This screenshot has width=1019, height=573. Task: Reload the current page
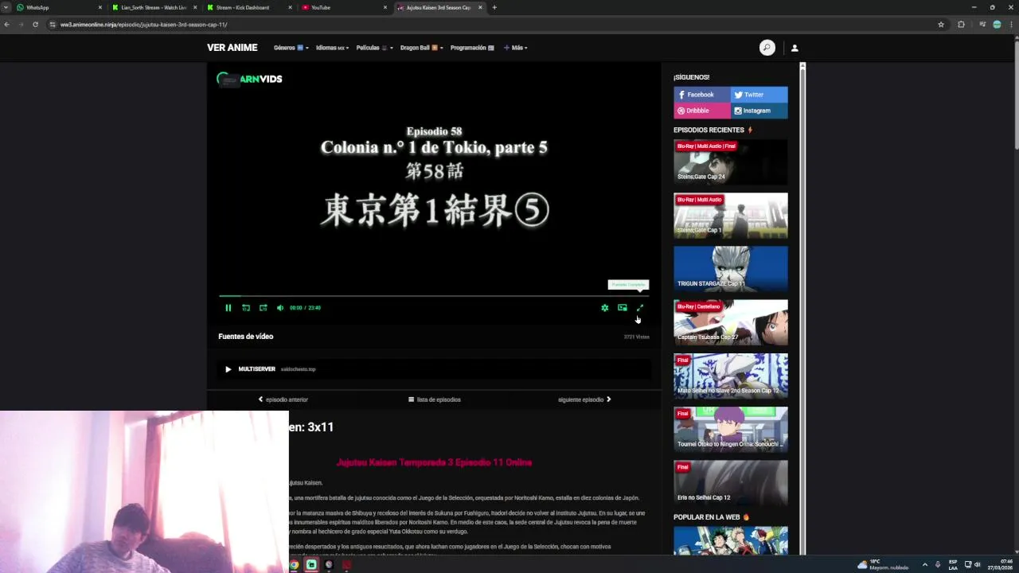click(x=35, y=25)
